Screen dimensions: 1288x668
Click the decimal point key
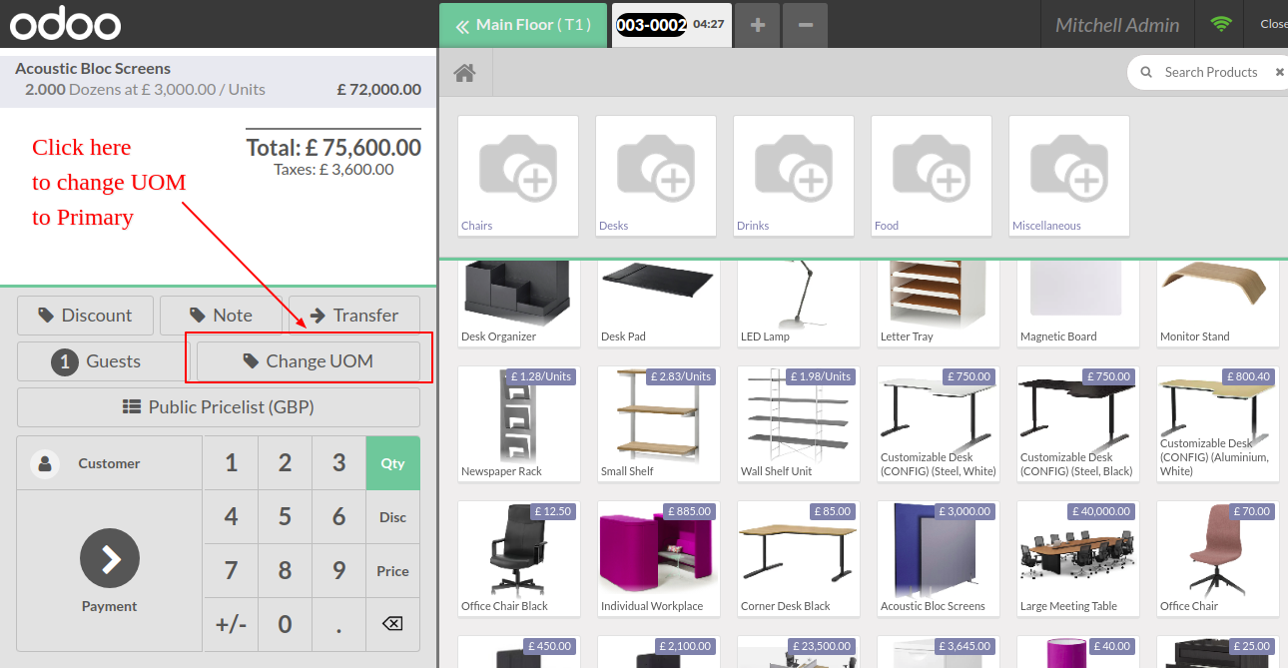coord(339,625)
